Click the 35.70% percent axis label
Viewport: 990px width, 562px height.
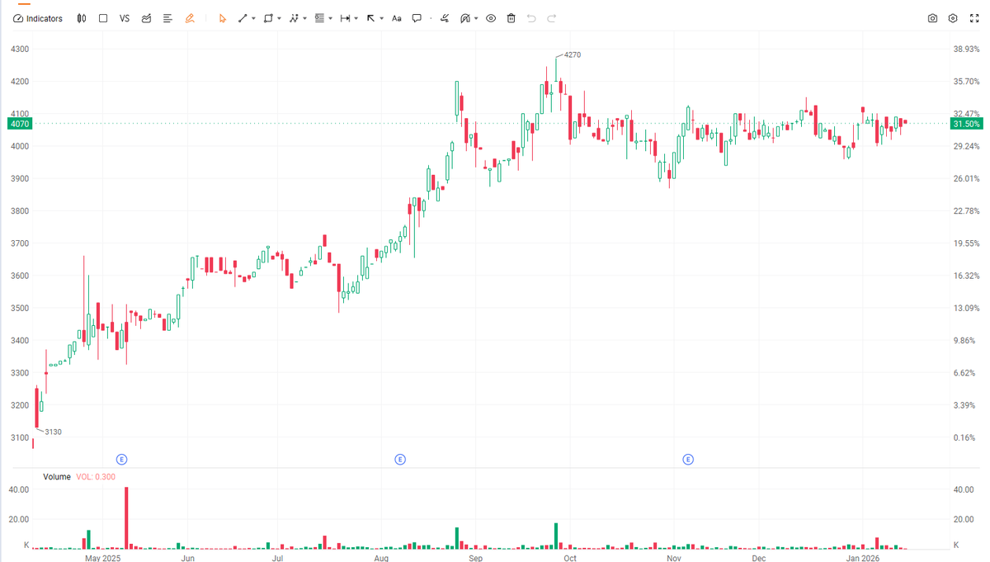[x=966, y=82]
